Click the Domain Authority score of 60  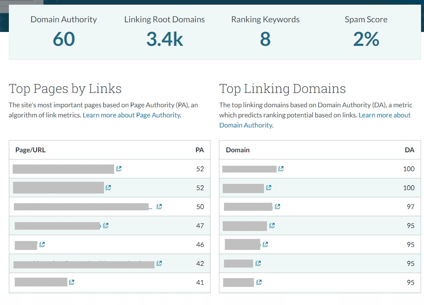tap(64, 39)
